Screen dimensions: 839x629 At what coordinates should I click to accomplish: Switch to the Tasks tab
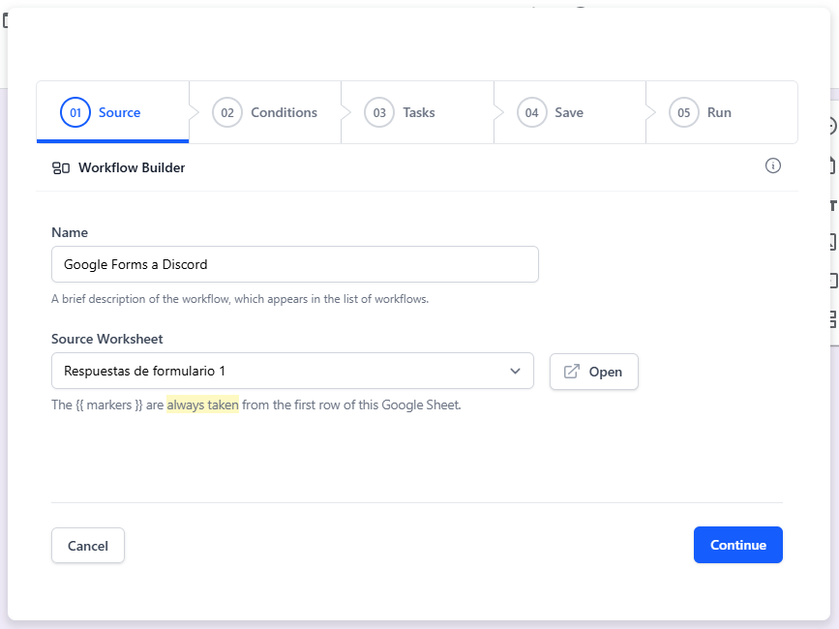tap(418, 112)
